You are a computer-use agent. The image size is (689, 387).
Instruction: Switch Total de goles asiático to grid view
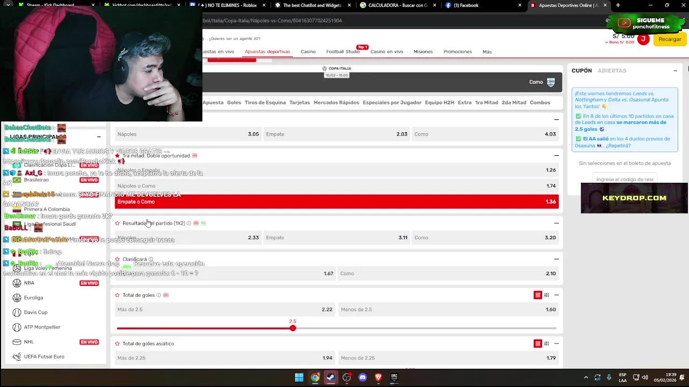coord(538,343)
